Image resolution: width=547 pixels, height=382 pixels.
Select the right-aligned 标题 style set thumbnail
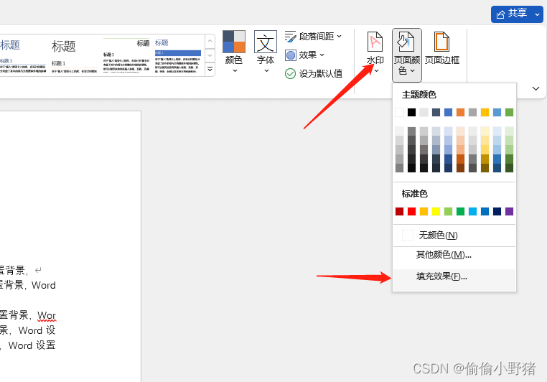126,55
